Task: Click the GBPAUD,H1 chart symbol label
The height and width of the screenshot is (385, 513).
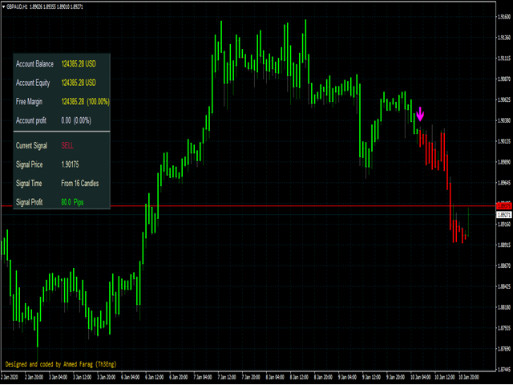Action: click(x=22, y=4)
